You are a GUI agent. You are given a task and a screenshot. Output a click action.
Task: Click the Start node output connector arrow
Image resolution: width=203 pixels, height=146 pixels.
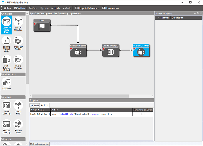coord(51,25)
